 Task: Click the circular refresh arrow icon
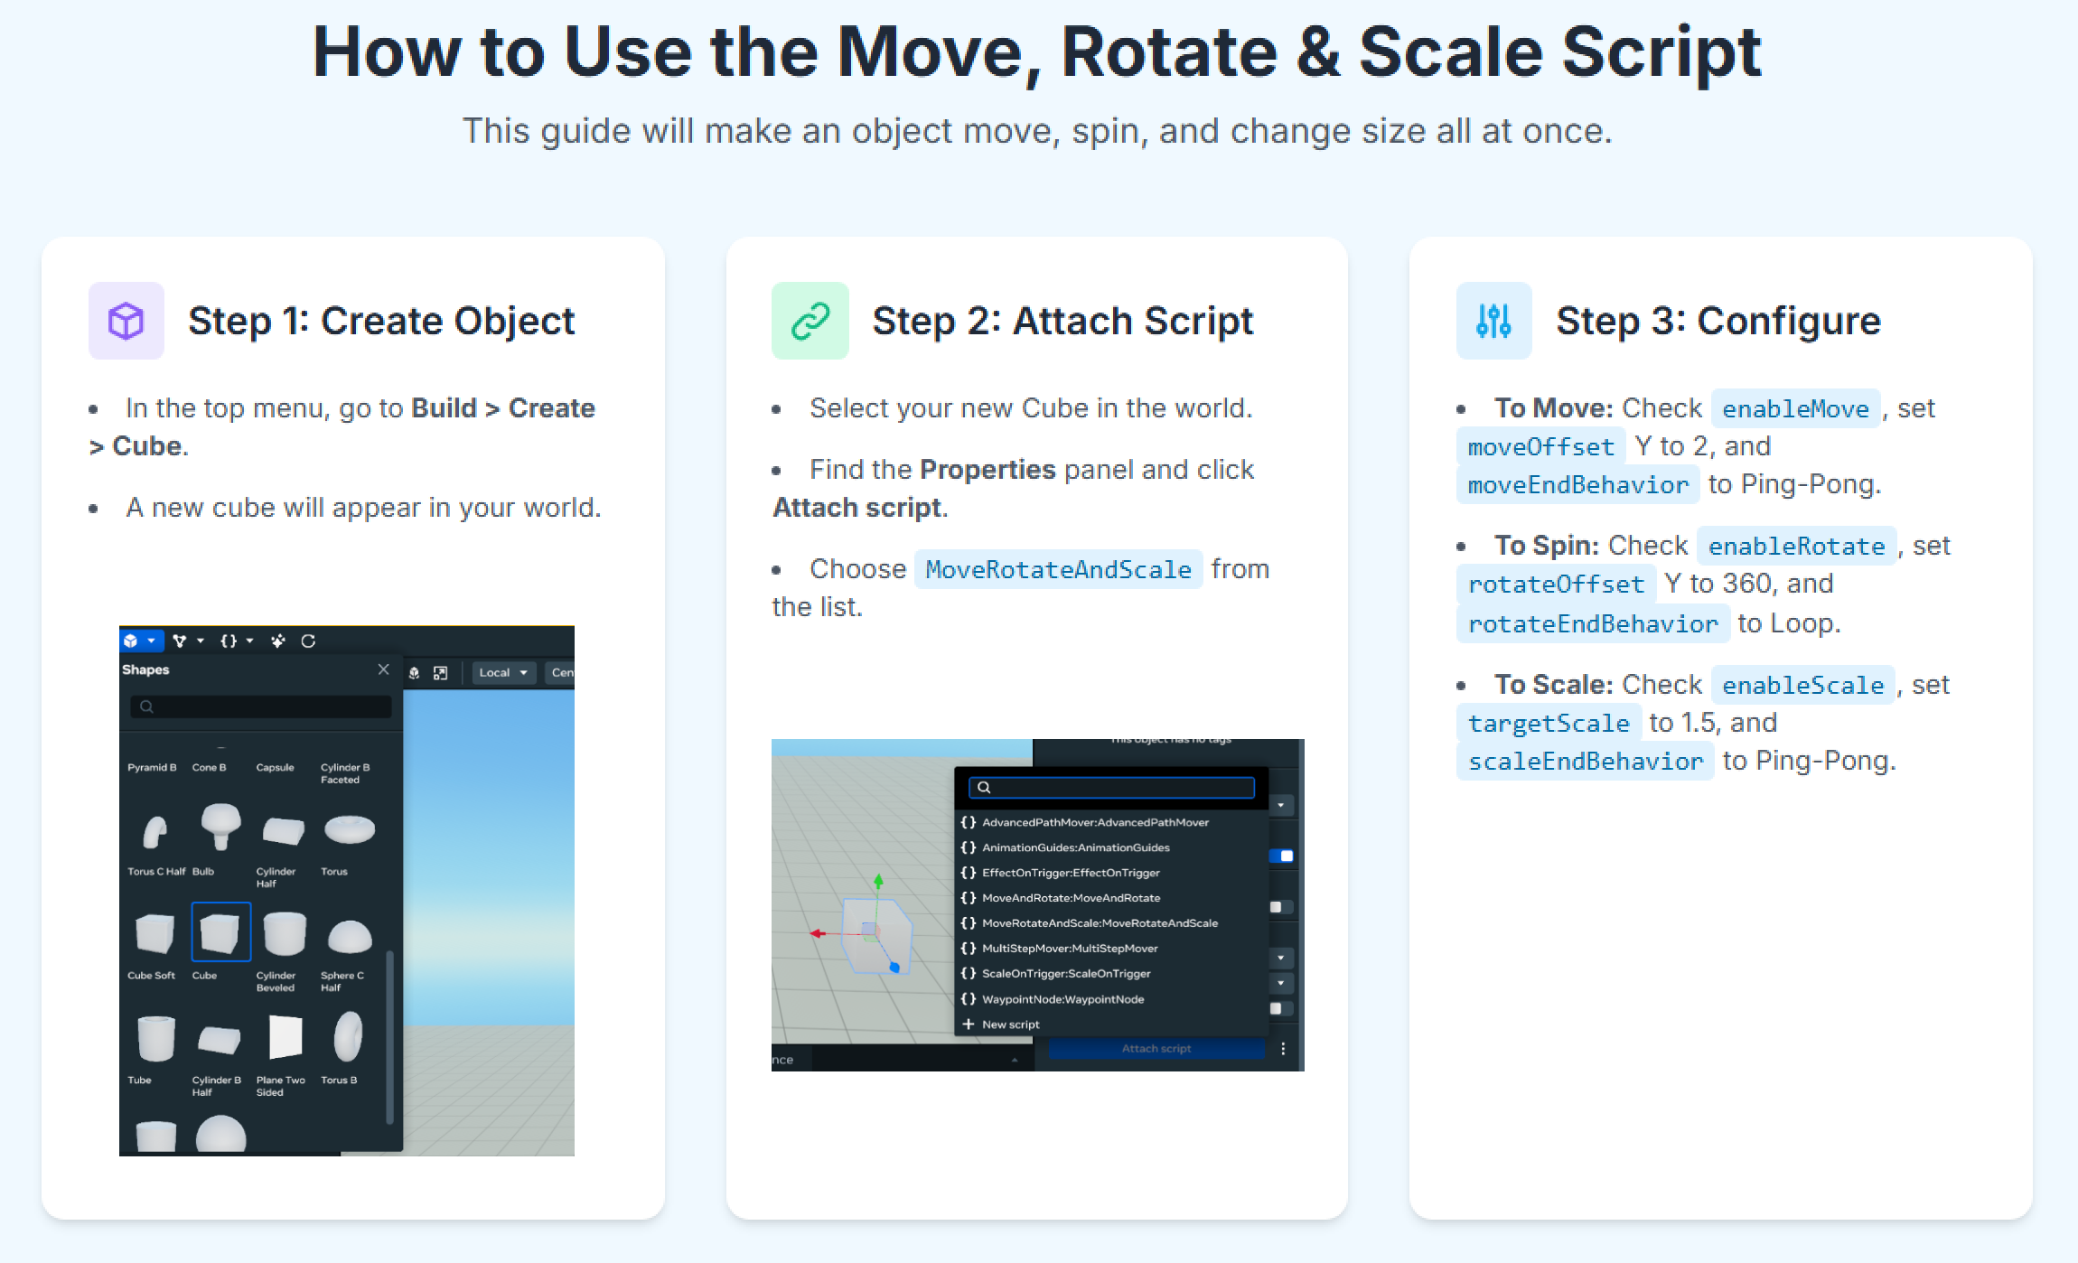pyautogui.click(x=308, y=641)
